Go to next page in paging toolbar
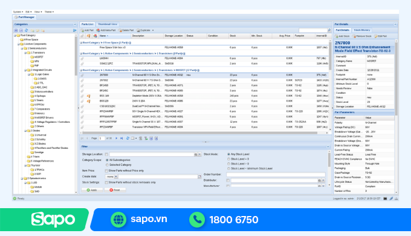 (117, 138)
